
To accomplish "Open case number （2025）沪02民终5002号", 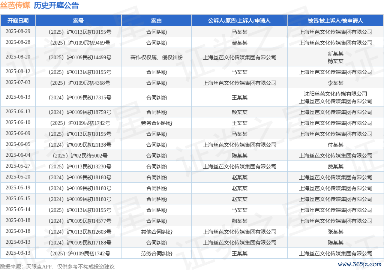I will [x=78, y=156].
